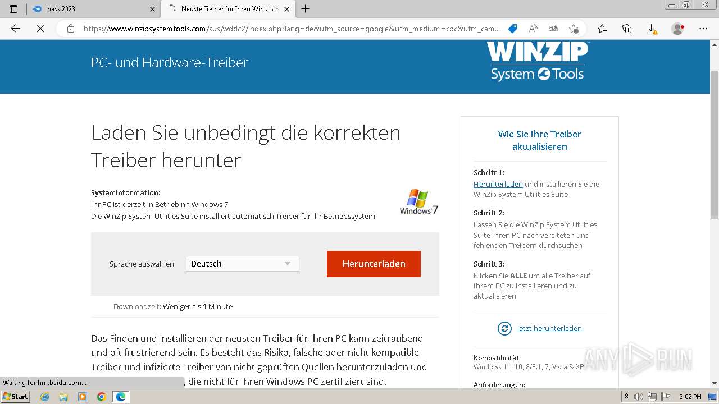
Task: Click the 'Schritt 3:' heading
Action: click(489, 264)
